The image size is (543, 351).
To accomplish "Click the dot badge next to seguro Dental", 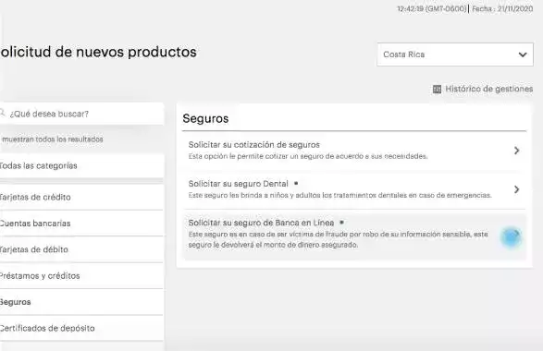I will (296, 183).
